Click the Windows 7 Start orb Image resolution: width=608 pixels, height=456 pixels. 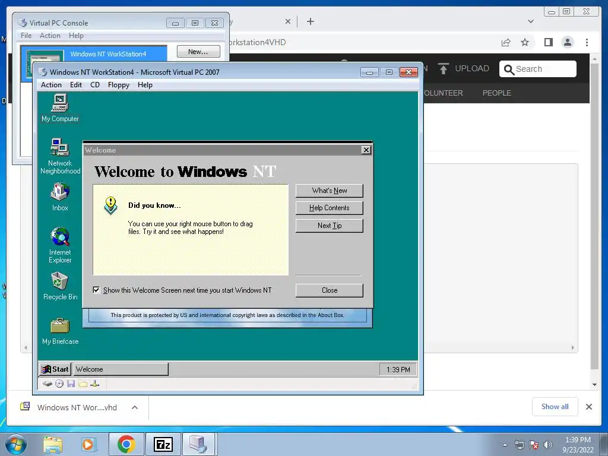pos(16,444)
